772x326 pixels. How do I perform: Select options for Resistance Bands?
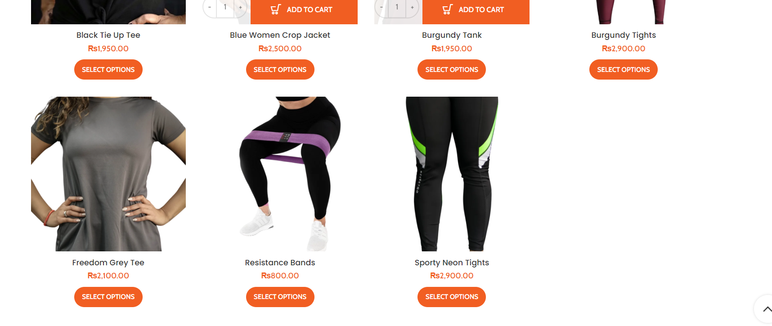click(280, 297)
